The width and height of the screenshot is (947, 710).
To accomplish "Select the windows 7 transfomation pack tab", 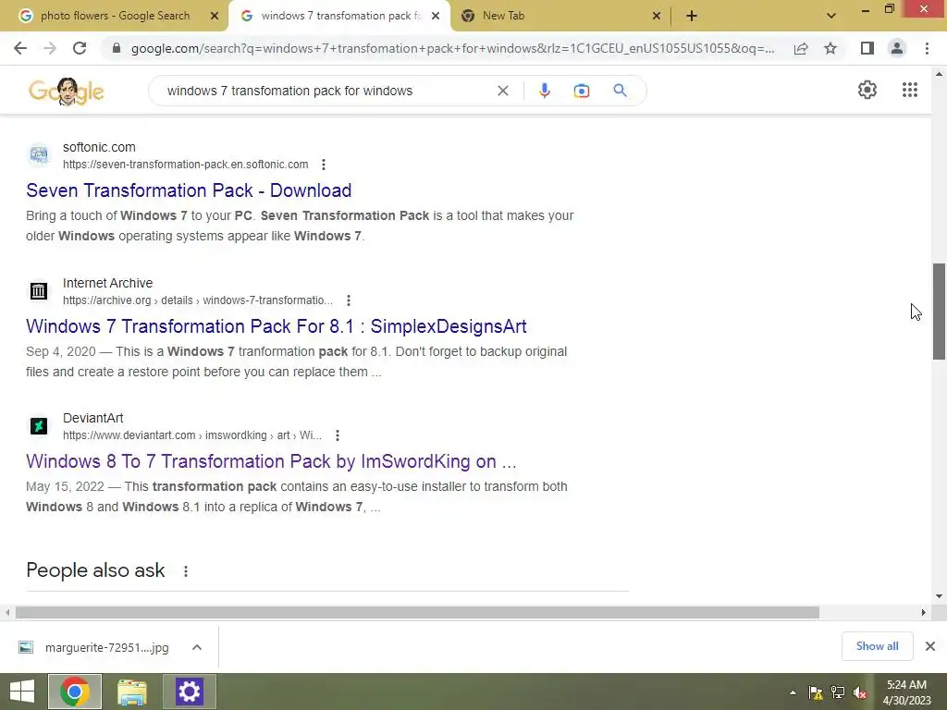I will 339,16.
